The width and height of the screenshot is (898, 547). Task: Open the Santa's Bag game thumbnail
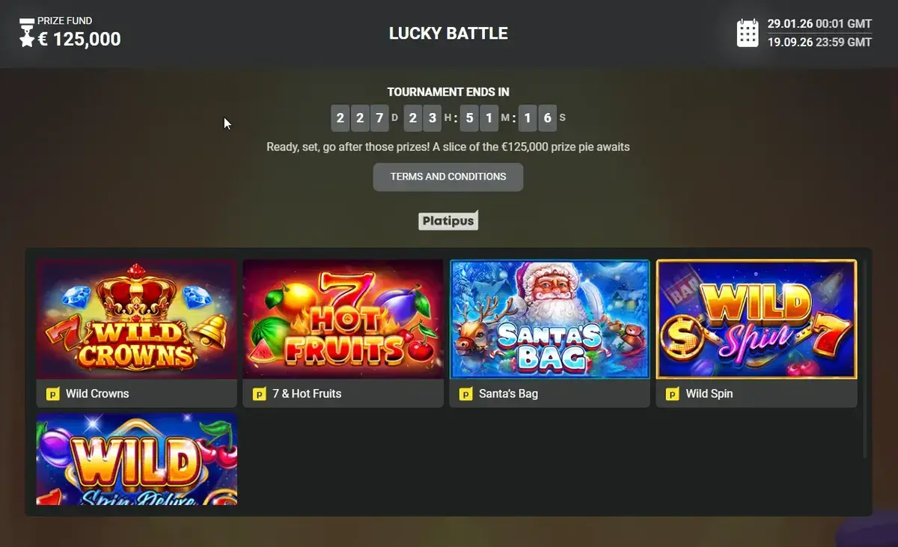(x=550, y=320)
